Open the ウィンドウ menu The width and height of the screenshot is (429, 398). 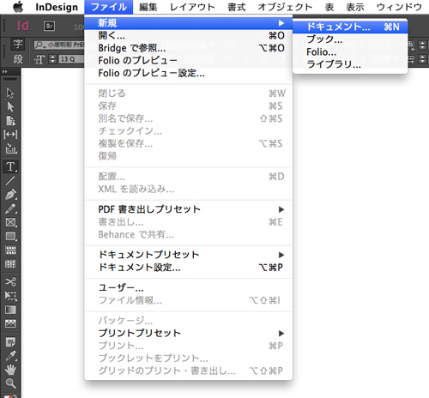(x=399, y=7)
